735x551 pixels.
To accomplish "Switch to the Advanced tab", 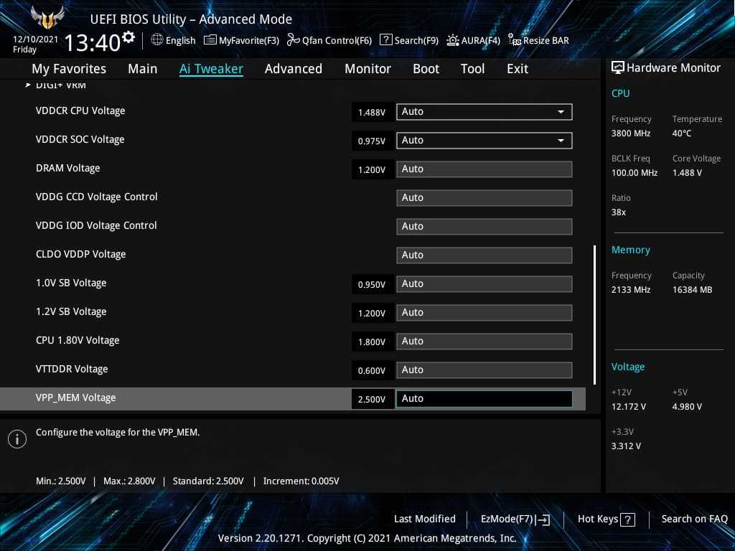I will [x=293, y=69].
